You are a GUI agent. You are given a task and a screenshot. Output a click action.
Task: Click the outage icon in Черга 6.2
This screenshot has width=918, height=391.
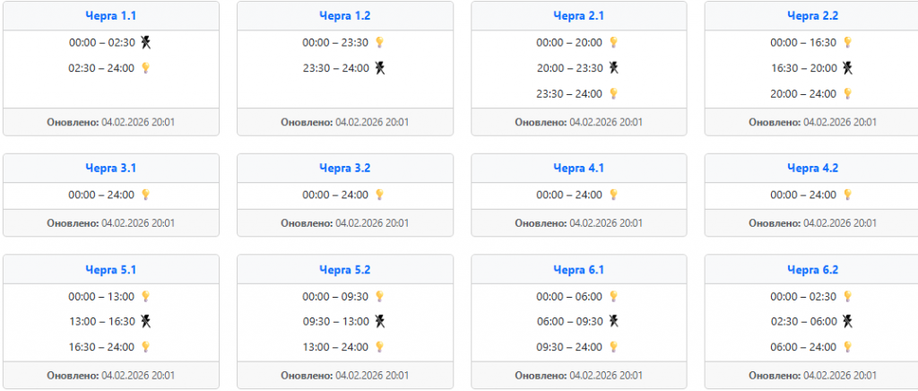[x=847, y=321]
